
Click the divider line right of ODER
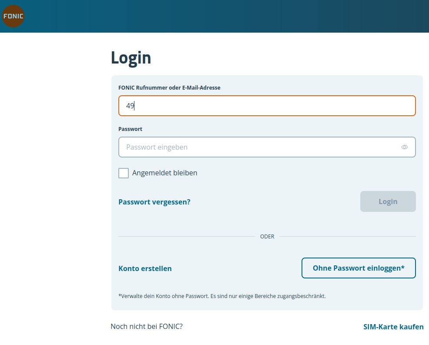tap(347, 237)
